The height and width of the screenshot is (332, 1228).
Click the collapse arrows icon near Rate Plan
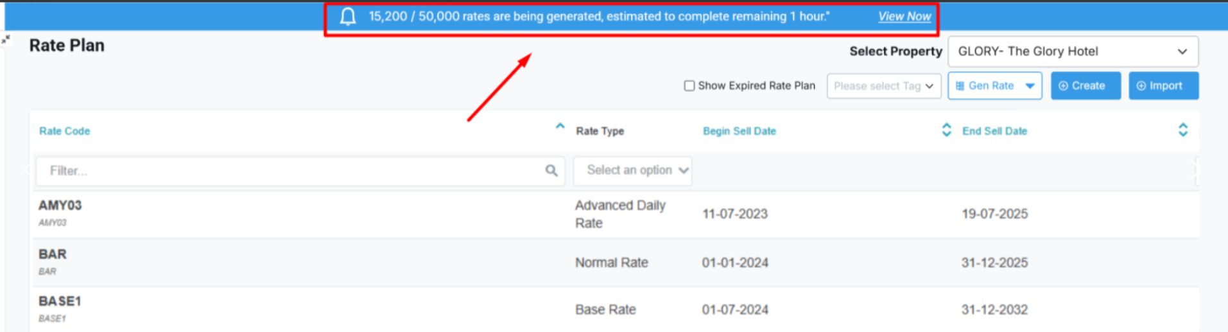click(6, 40)
